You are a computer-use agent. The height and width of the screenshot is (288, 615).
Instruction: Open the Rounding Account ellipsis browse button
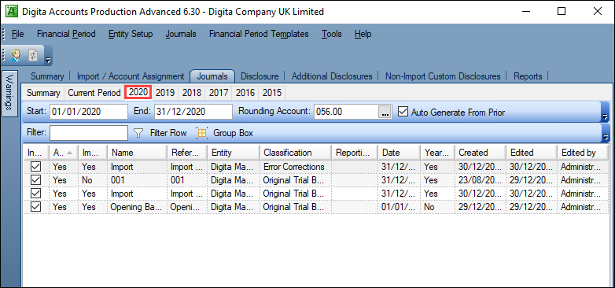pyautogui.click(x=385, y=112)
